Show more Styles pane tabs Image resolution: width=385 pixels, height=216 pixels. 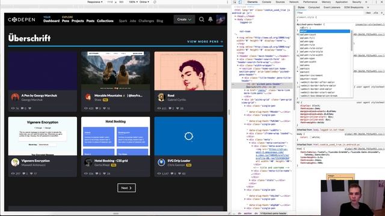pos(368,7)
